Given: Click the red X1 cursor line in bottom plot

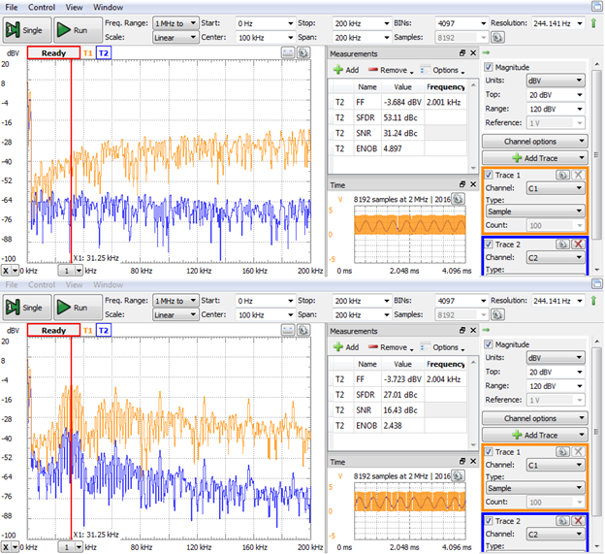Looking at the screenshot, I should pyautogui.click(x=71, y=439).
